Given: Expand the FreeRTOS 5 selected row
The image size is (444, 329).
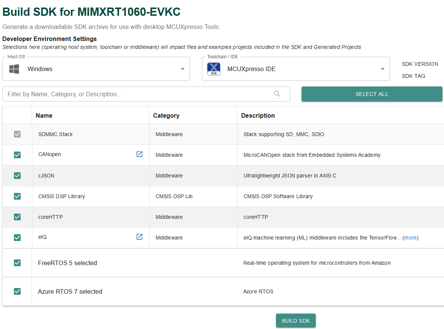Looking at the screenshot, I should coord(68,263).
